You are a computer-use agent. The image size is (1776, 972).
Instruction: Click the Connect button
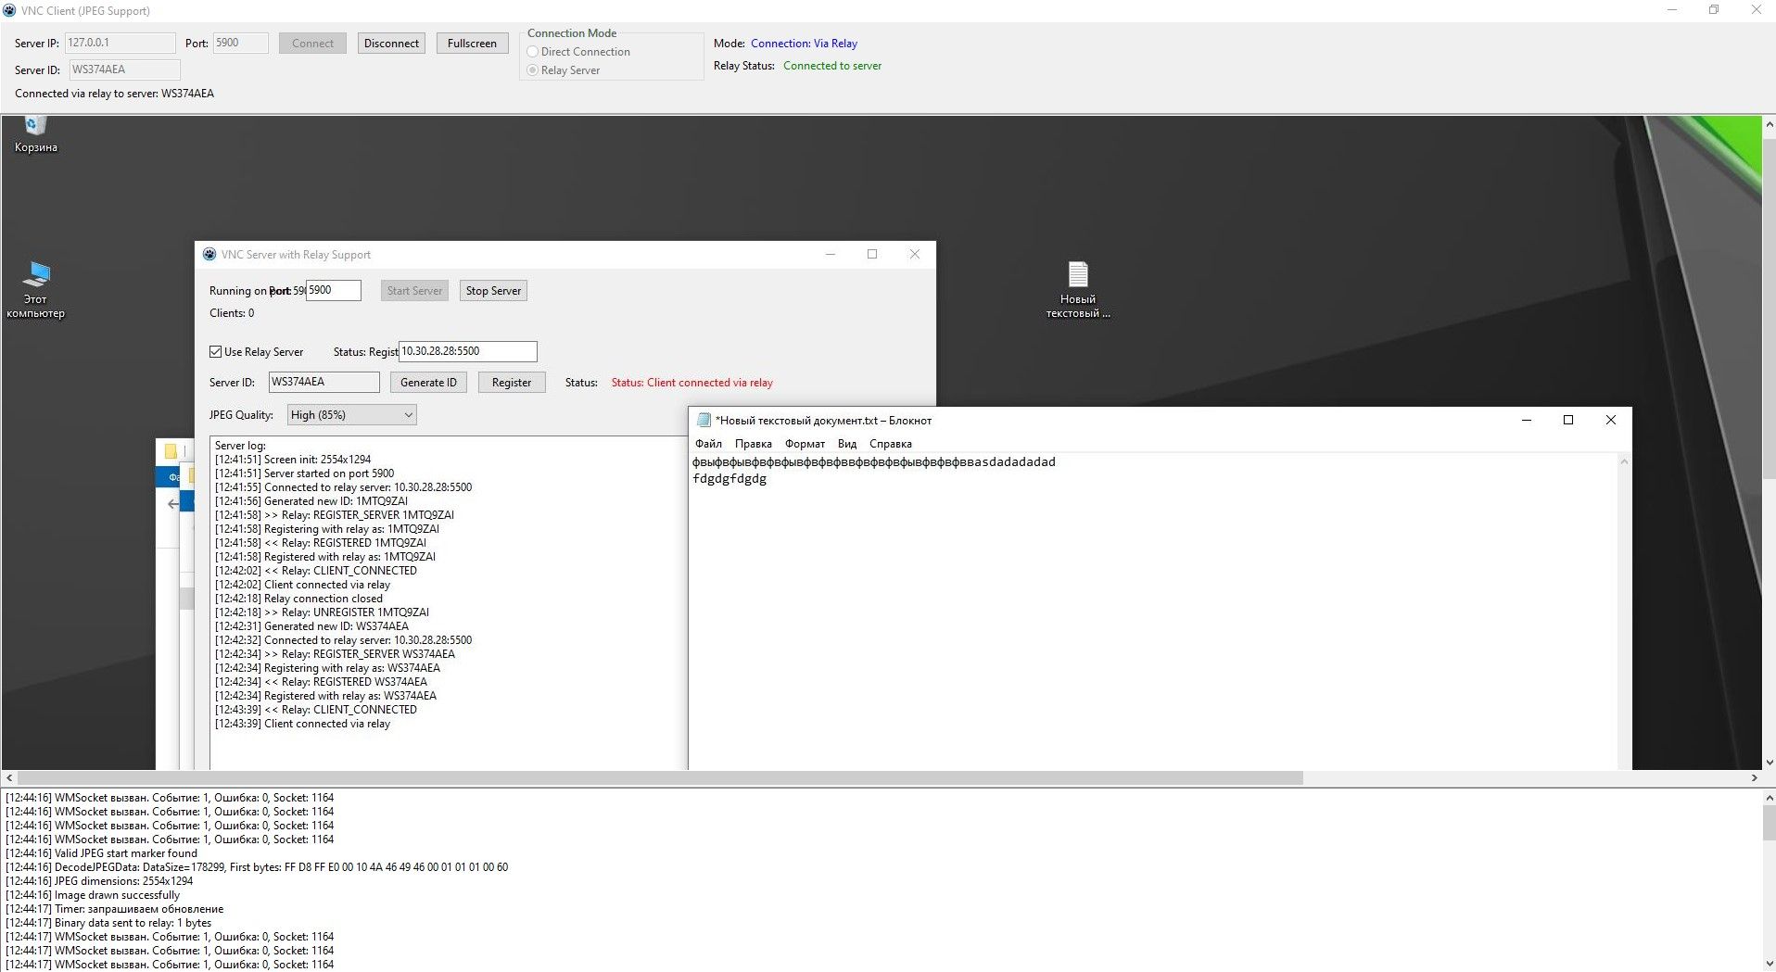(312, 44)
